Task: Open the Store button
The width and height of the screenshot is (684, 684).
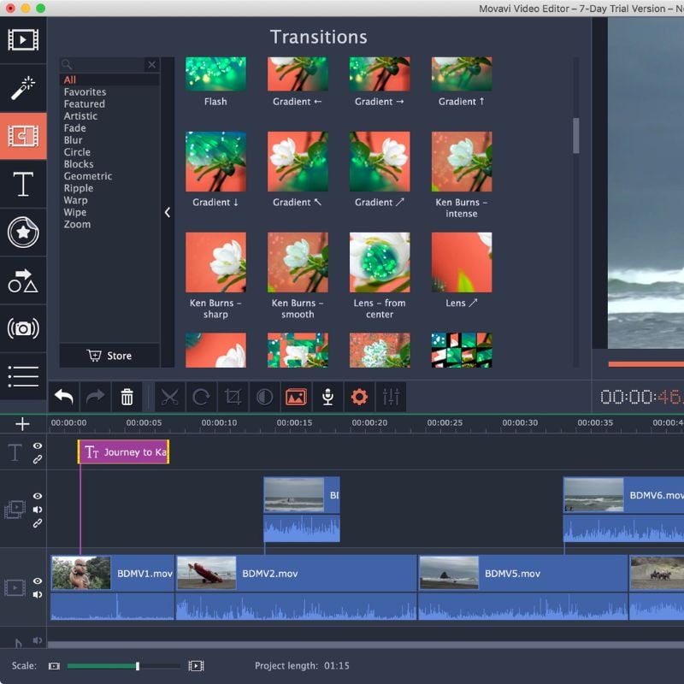Action: coord(109,356)
